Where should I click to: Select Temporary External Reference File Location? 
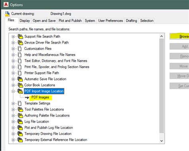(x=56, y=140)
